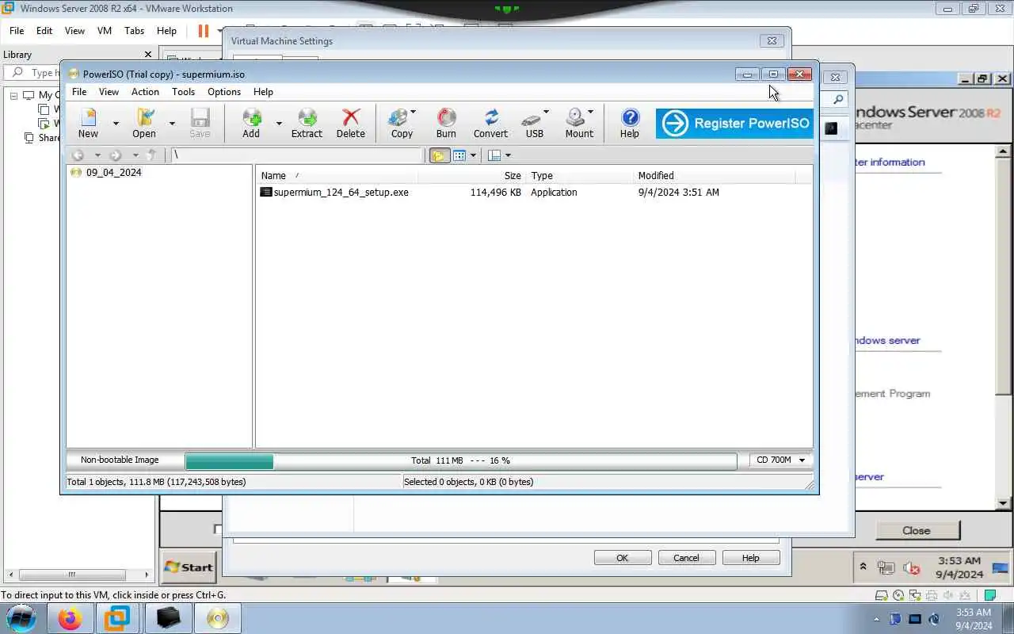The height and width of the screenshot is (634, 1014).
Task: Click the PowerISO disc taskbar icon
Action: point(217,618)
